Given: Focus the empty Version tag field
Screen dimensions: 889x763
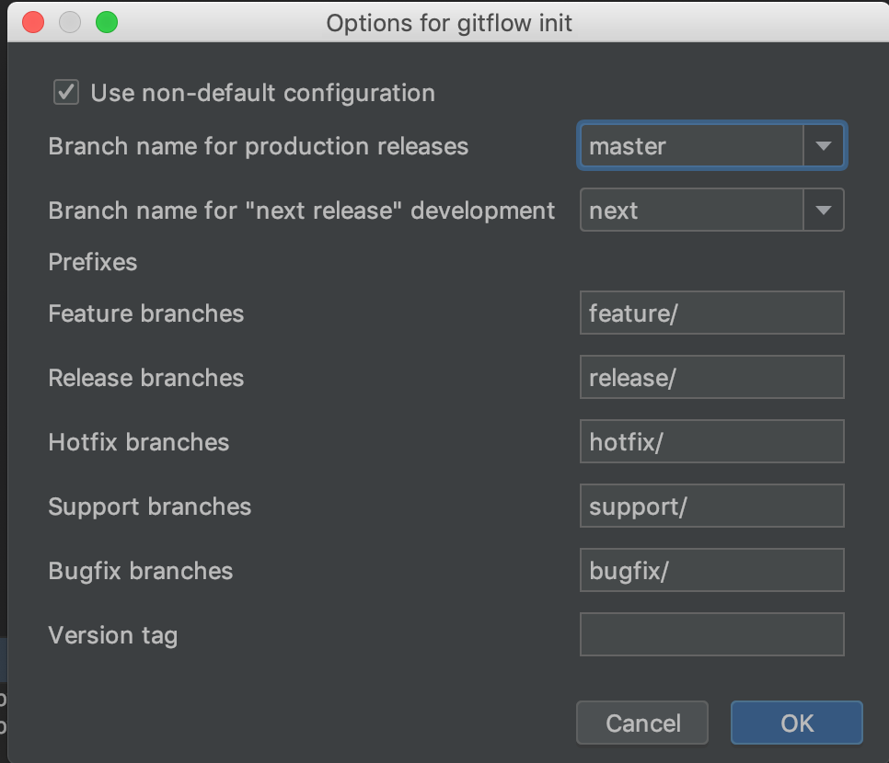Looking at the screenshot, I should [712, 634].
